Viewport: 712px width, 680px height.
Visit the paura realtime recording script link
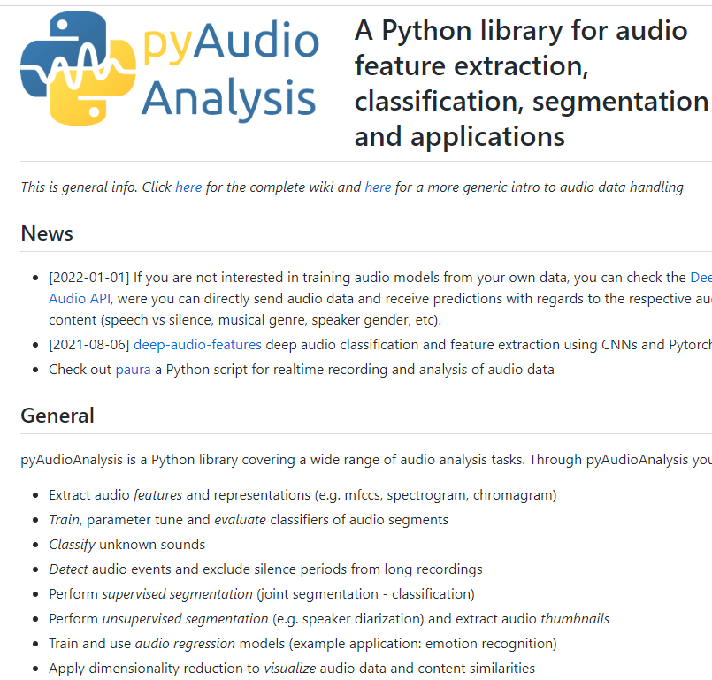[x=134, y=369]
